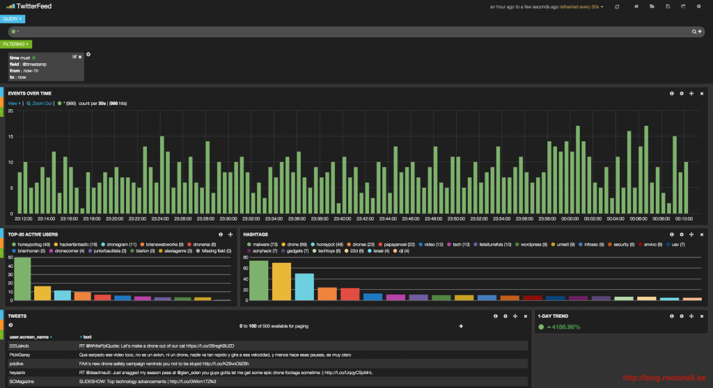Click Zoom Out on the histogram
713x388 pixels.
click(39, 104)
